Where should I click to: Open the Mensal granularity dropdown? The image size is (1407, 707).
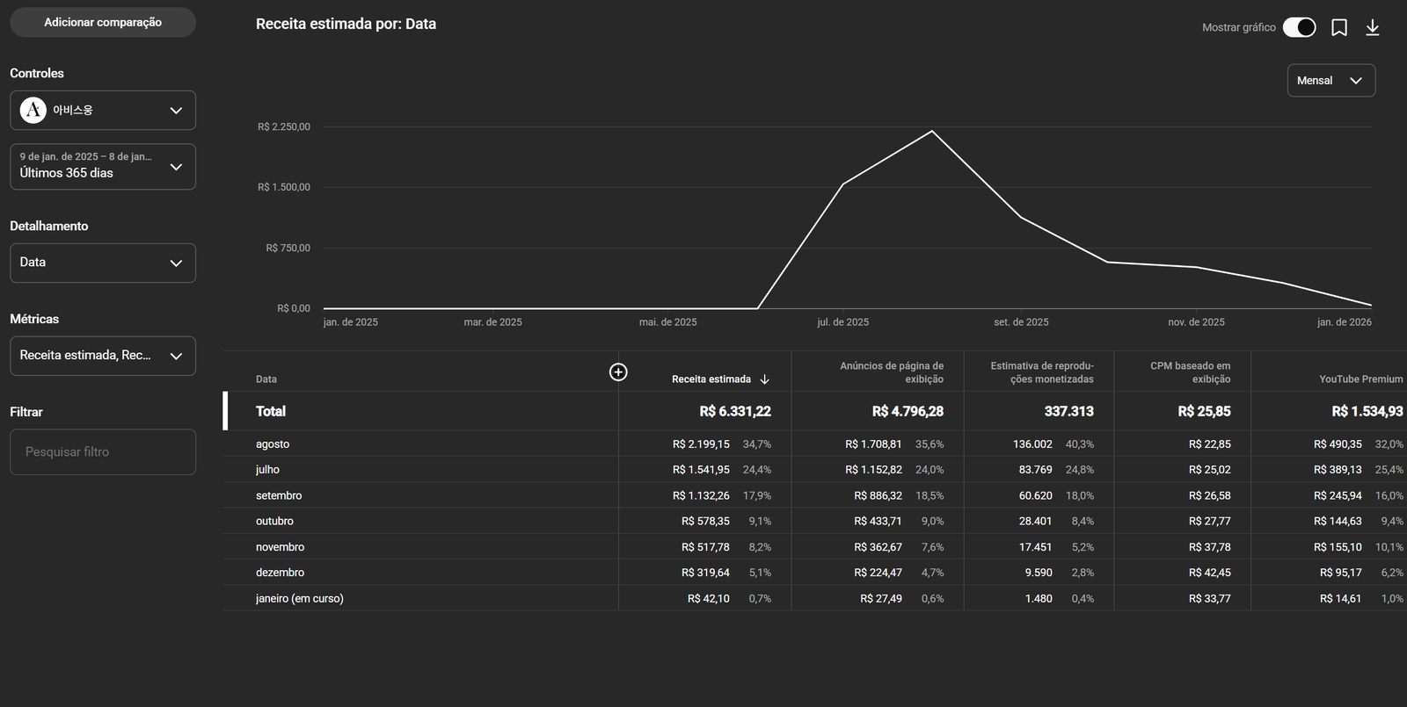[1330, 81]
